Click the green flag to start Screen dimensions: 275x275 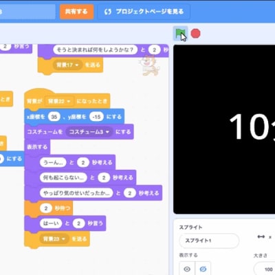pos(180,34)
